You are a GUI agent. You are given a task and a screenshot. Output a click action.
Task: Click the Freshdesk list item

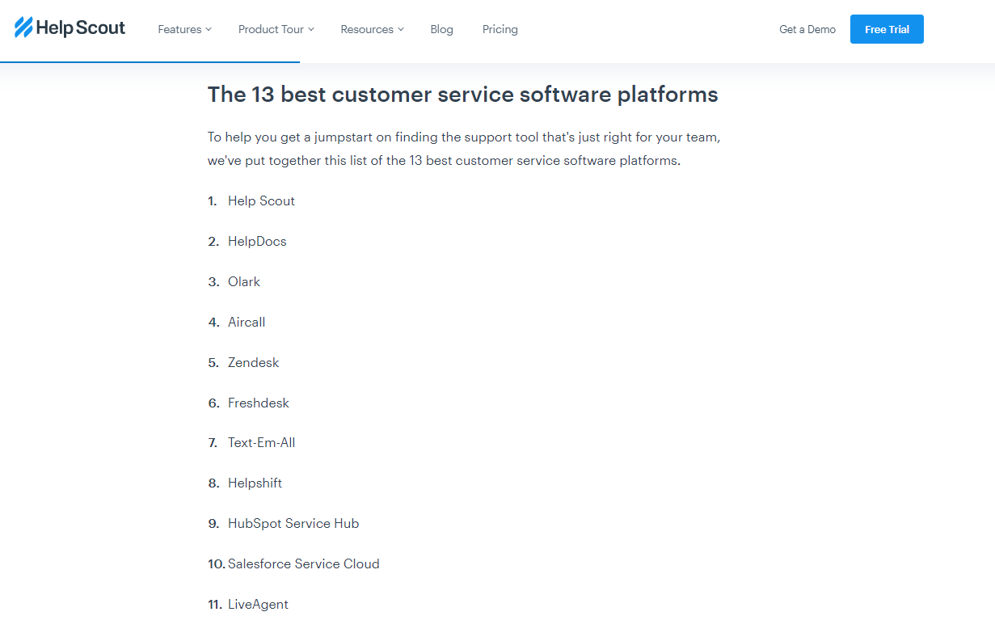[x=259, y=403]
